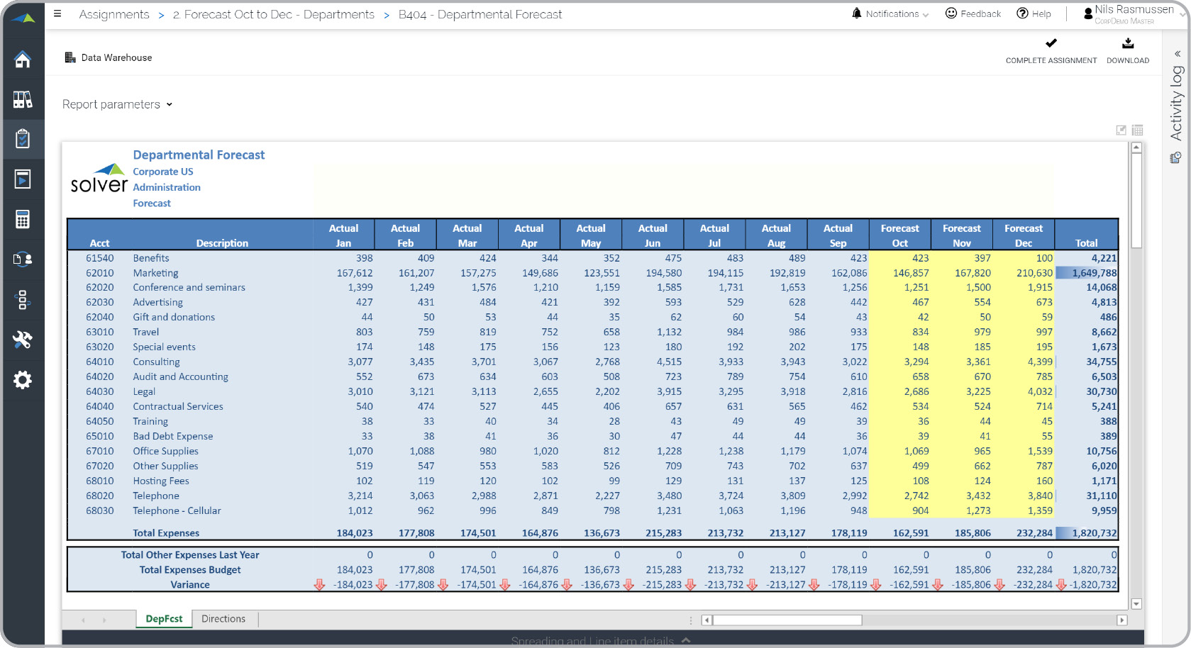The width and height of the screenshot is (1191, 648).
Task: Open the Publisher icon in the sidebar
Action: click(23, 179)
